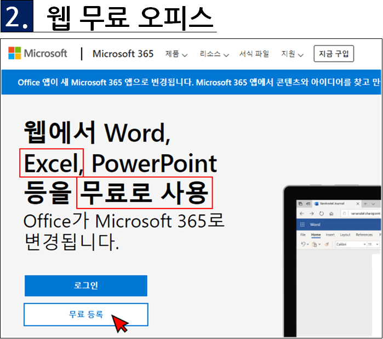Click the back arrow in tablet browser preview
Viewport: 383px width, 339px height.
[302, 213]
